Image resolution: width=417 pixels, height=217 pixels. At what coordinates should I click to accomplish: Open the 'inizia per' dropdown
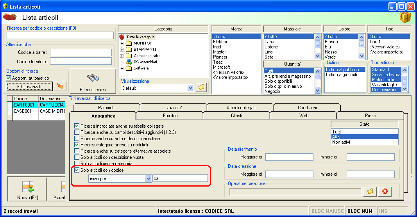pos(149,178)
